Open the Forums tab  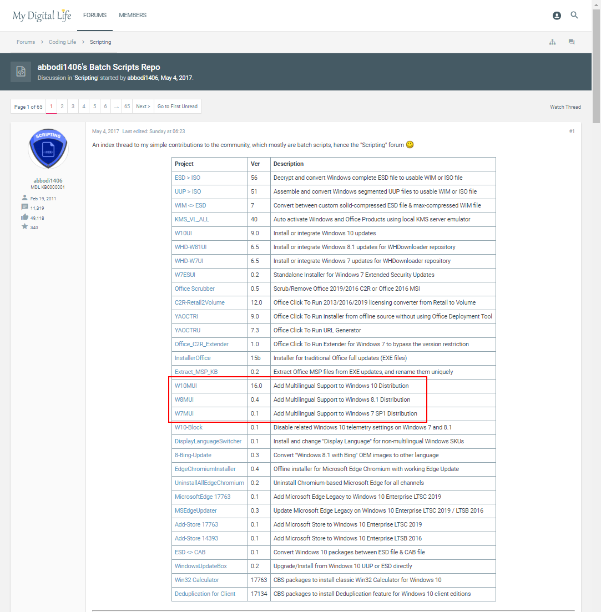pyautogui.click(x=95, y=15)
